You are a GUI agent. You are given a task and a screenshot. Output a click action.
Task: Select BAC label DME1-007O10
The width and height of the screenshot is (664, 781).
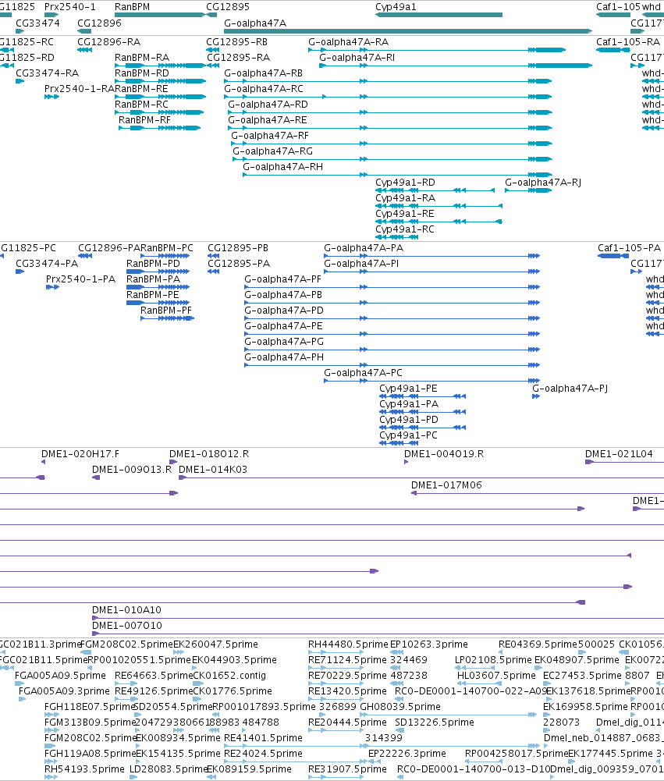click(127, 626)
